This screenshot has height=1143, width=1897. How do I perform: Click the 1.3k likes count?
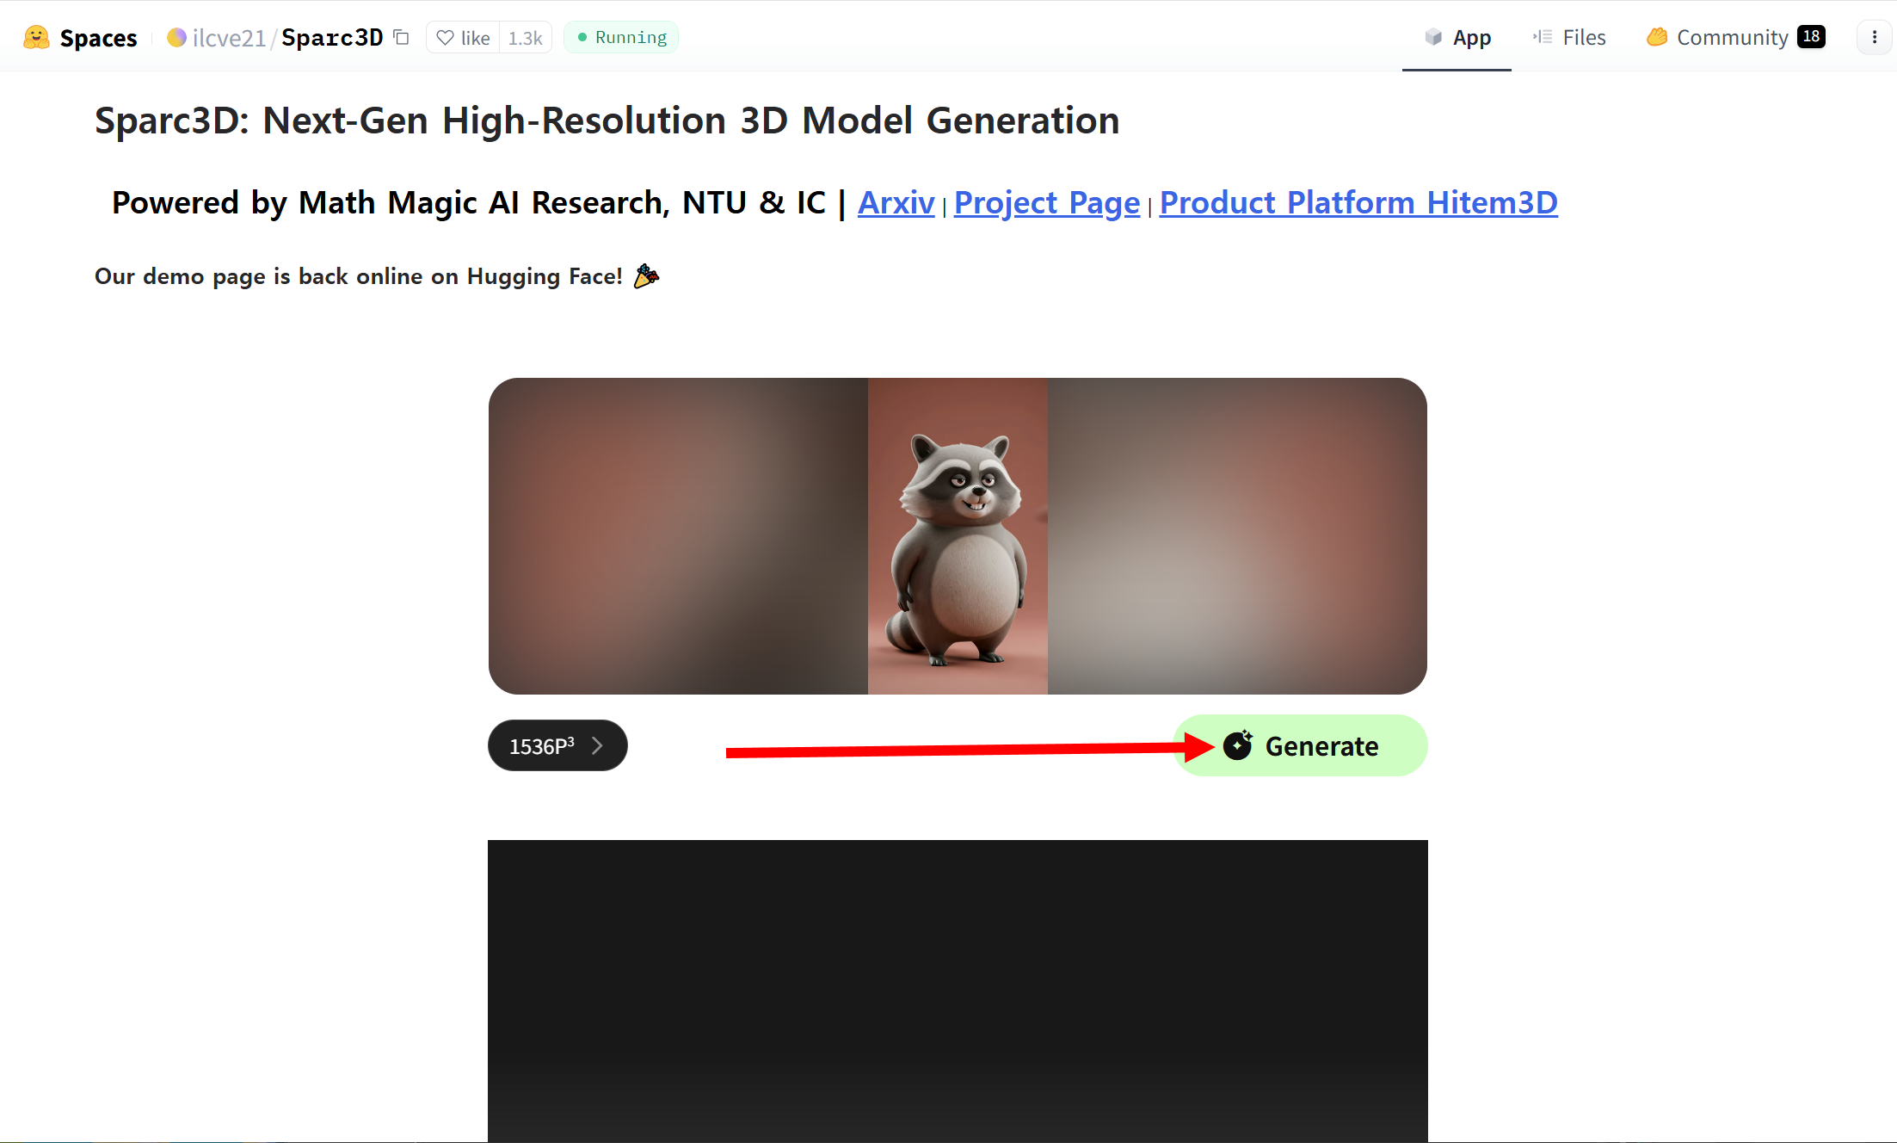point(525,38)
